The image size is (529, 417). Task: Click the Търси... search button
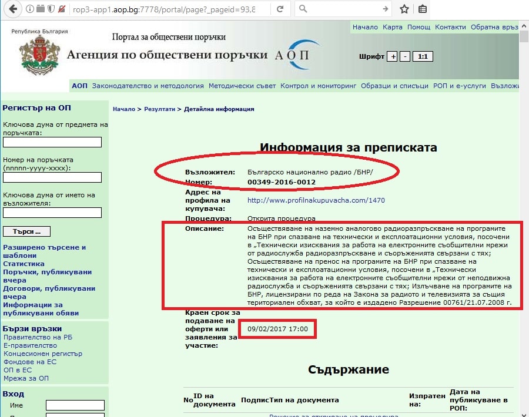point(26,231)
